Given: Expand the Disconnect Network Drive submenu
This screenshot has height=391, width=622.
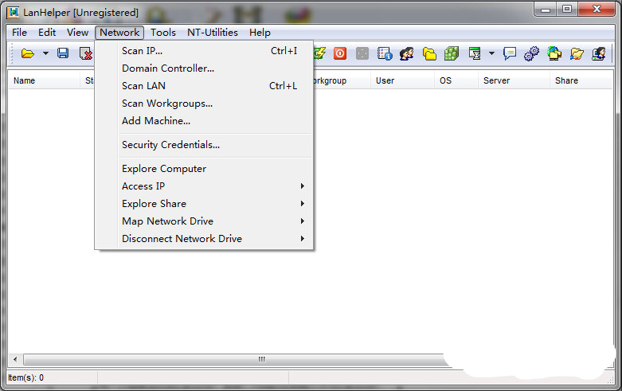Looking at the screenshot, I should coord(205,238).
